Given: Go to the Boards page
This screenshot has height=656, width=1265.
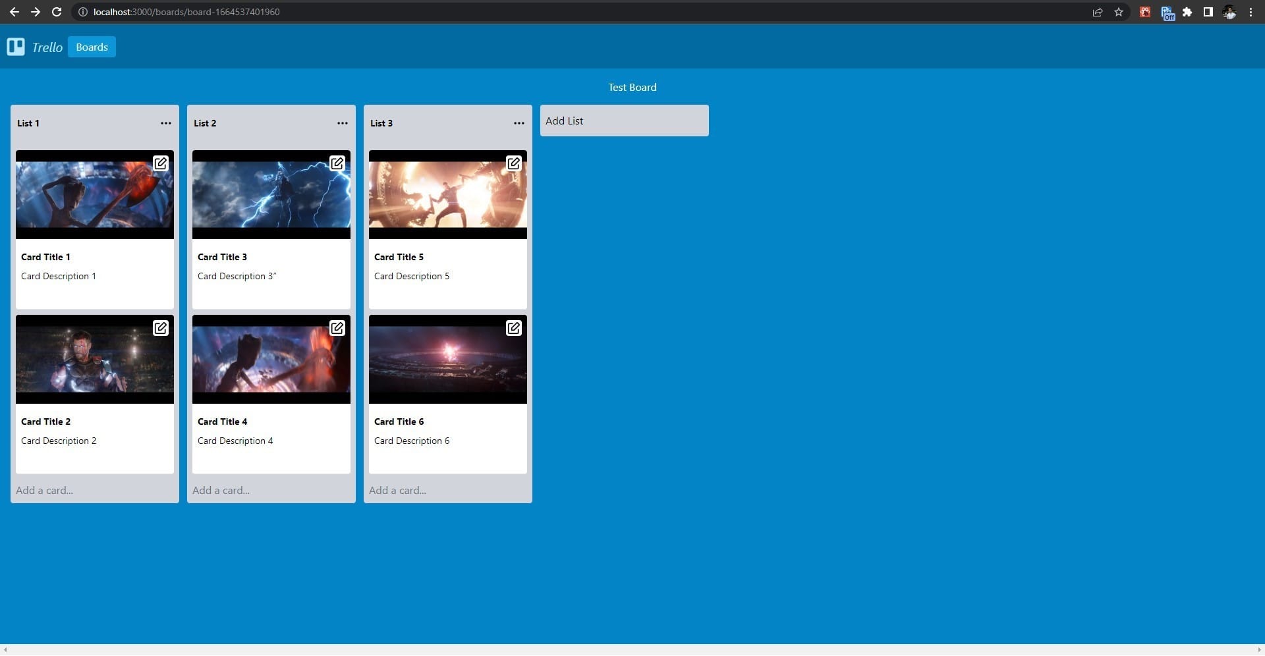Looking at the screenshot, I should (92, 47).
